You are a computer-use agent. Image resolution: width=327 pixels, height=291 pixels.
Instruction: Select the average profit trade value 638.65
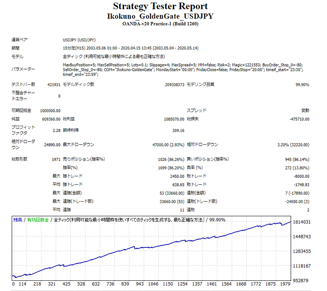pyautogui.click(x=178, y=185)
